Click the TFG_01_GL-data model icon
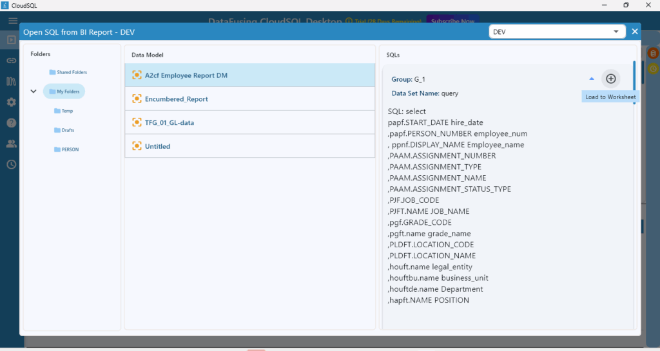Image resolution: width=660 pixels, height=351 pixels. (137, 122)
